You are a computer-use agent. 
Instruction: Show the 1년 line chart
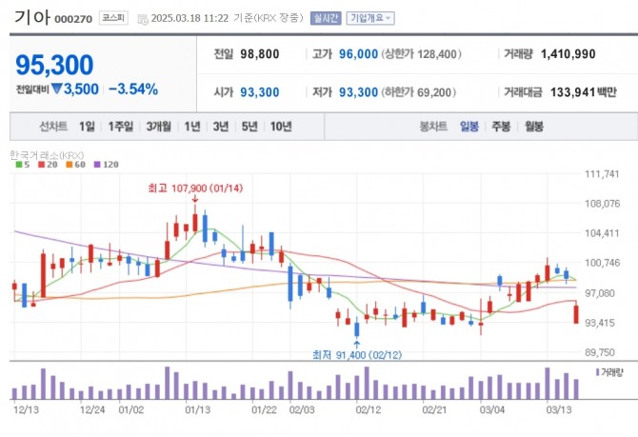tap(192, 127)
